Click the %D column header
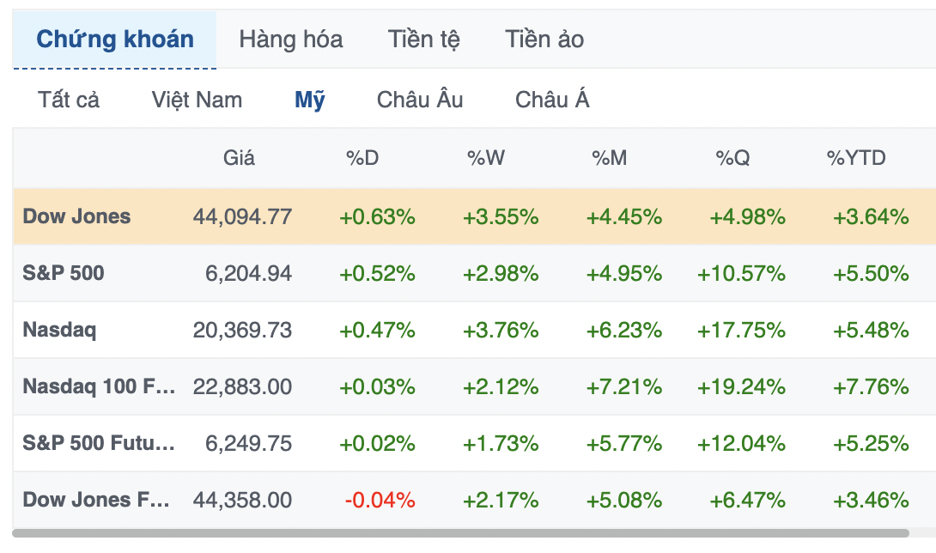The height and width of the screenshot is (553, 936). point(362,158)
